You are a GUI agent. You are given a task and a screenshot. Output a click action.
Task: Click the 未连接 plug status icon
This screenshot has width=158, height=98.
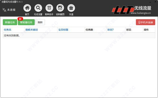pos(4,10)
